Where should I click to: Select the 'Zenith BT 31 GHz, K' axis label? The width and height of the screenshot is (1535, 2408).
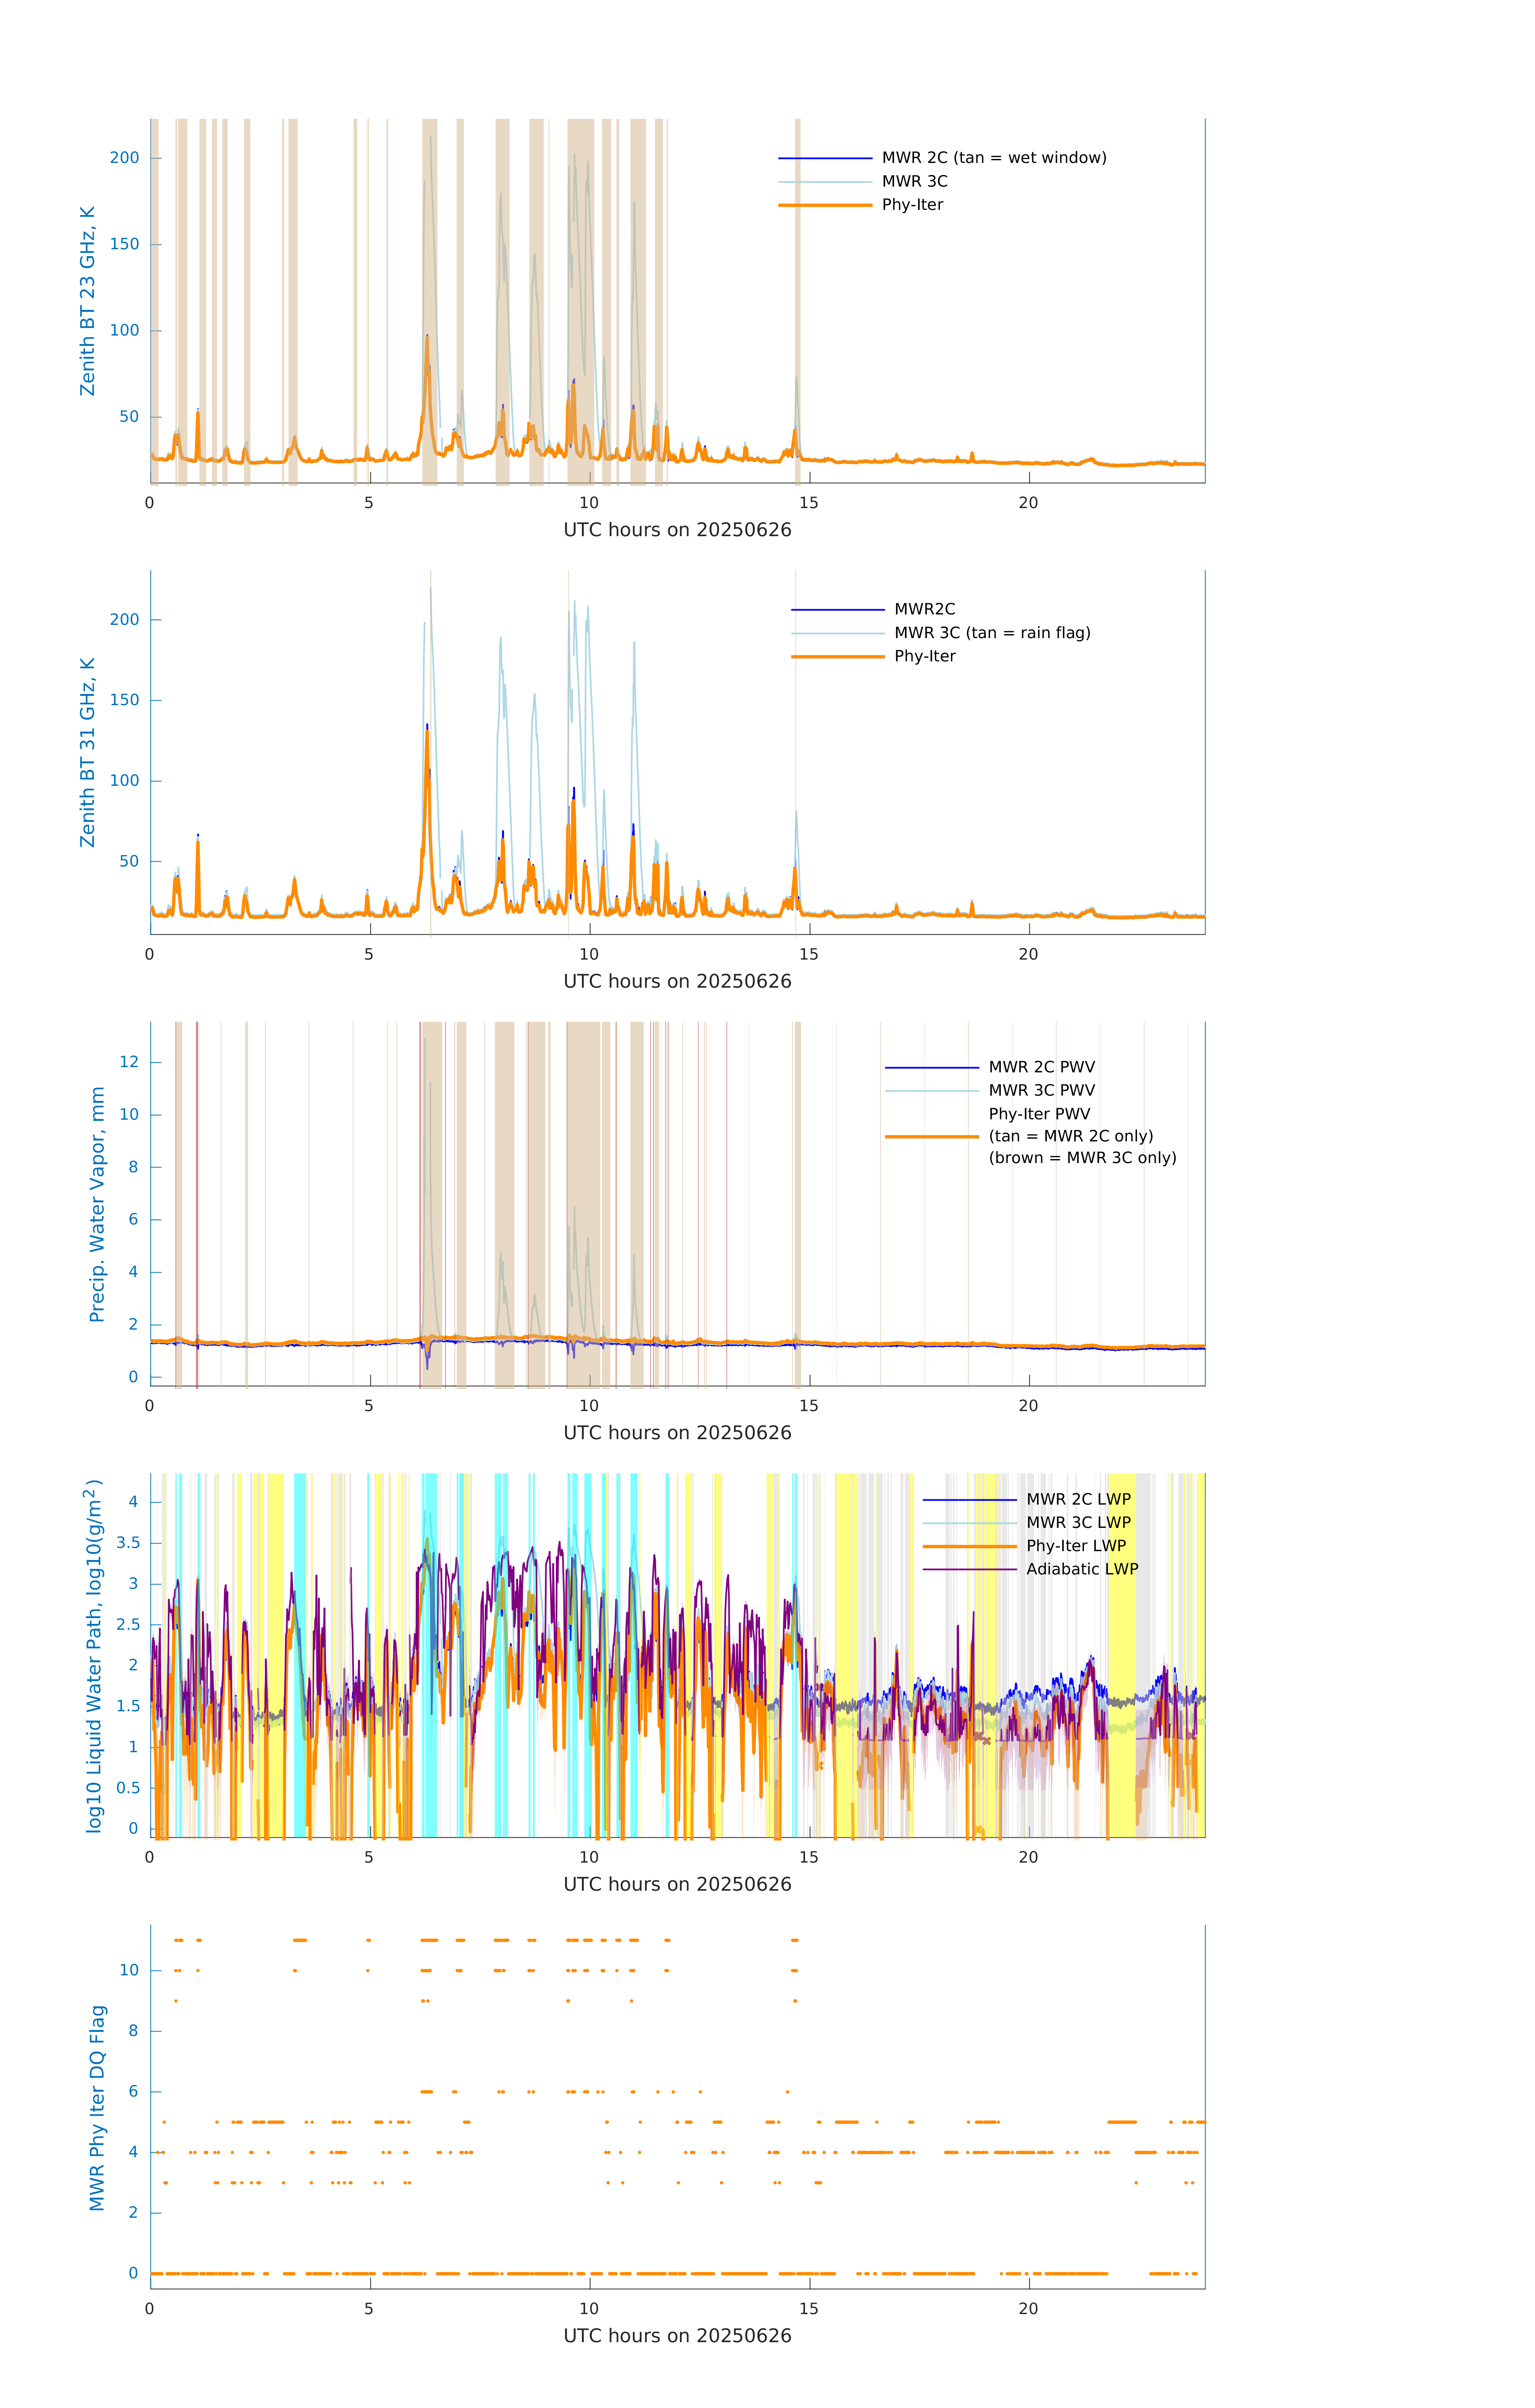pyautogui.click(x=88, y=752)
